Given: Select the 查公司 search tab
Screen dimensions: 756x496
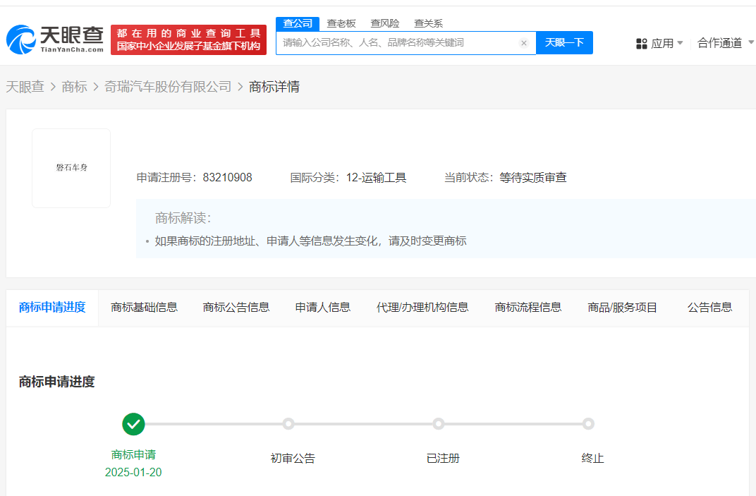Looking at the screenshot, I should (298, 24).
